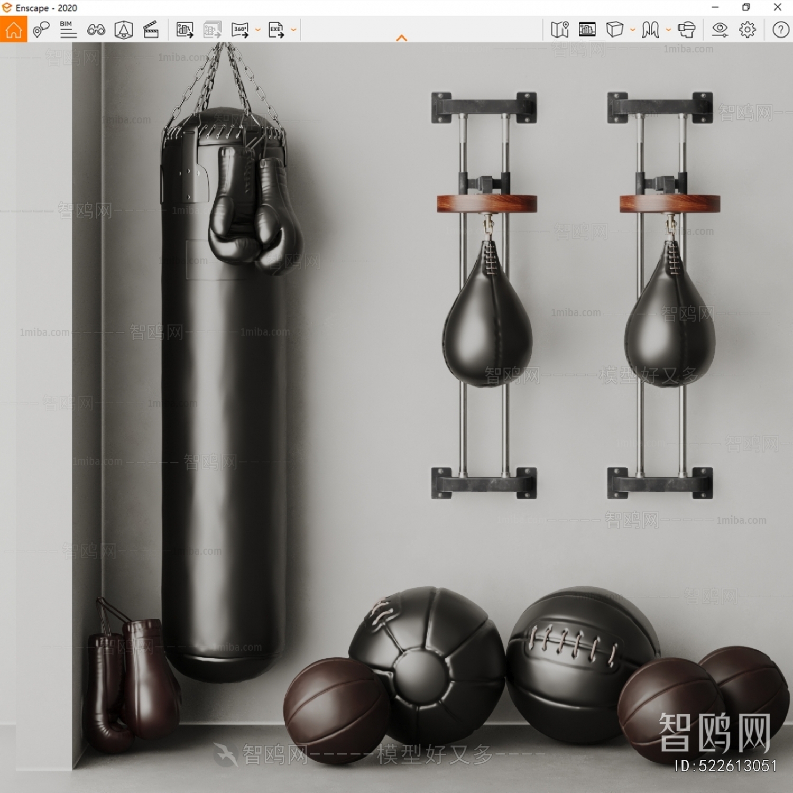Click the projection mode cube icon

click(x=615, y=30)
